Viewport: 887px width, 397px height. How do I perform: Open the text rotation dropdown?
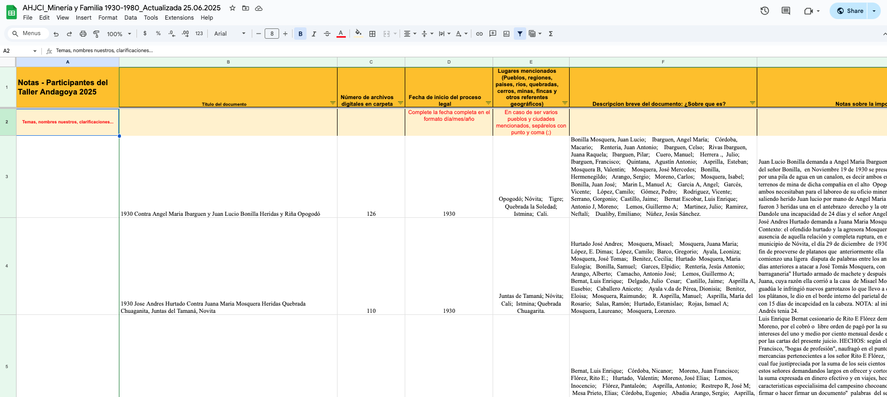point(462,34)
